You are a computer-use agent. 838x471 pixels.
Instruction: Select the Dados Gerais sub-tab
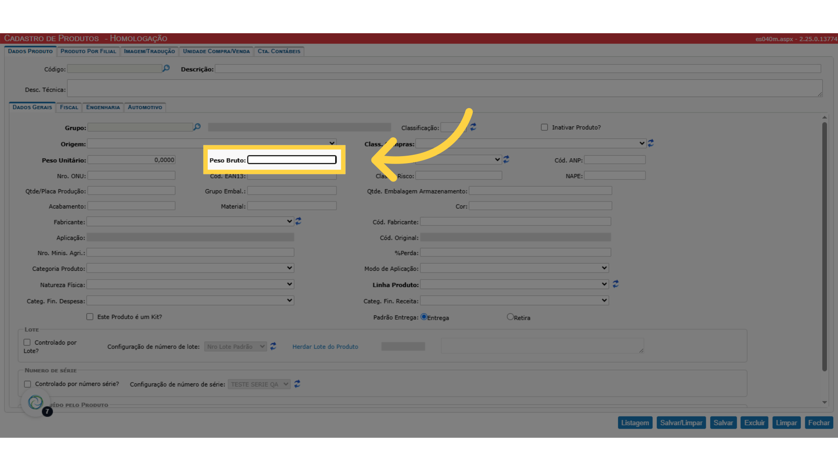(x=32, y=107)
